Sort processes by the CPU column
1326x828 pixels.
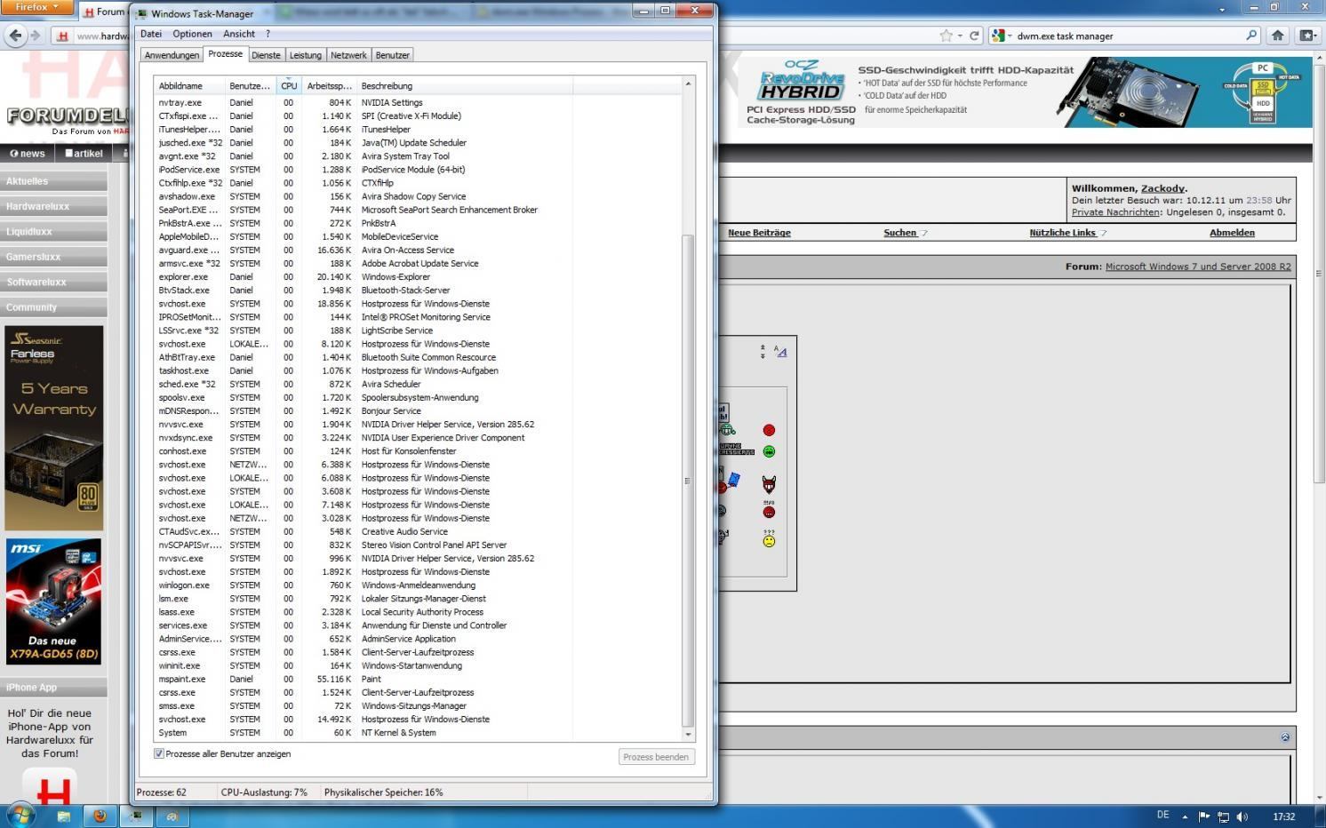289,85
